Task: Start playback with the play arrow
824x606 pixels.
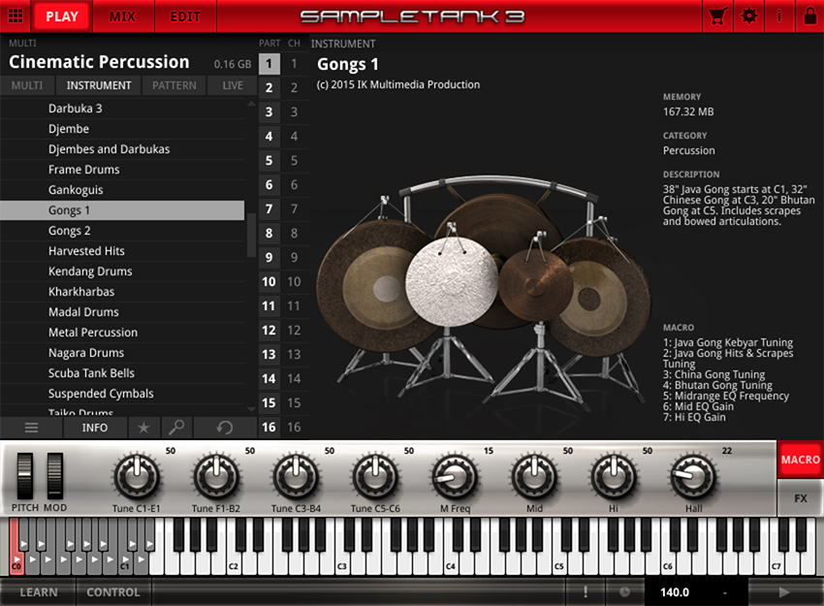Action: [x=784, y=591]
